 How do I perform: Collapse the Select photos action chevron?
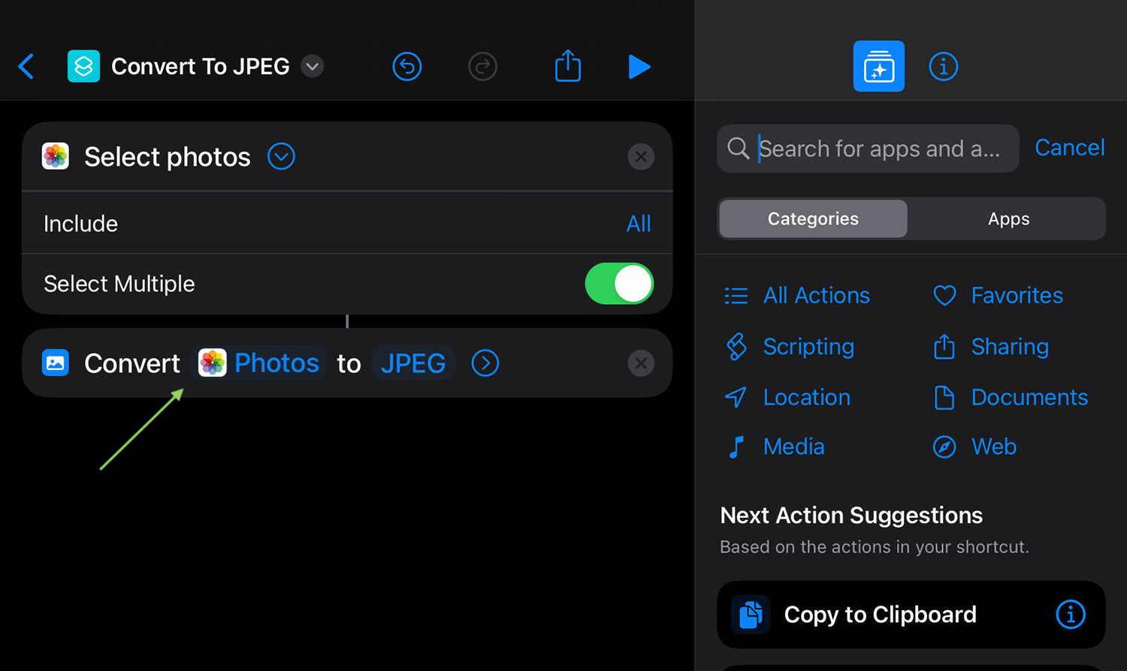[x=281, y=157]
